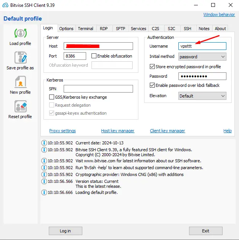
Task: Open the Elevation dropdown
Action: click(x=202, y=96)
